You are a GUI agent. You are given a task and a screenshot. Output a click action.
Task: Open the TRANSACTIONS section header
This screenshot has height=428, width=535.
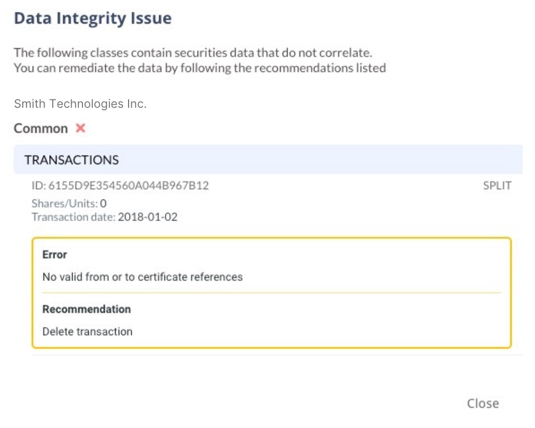point(71,160)
